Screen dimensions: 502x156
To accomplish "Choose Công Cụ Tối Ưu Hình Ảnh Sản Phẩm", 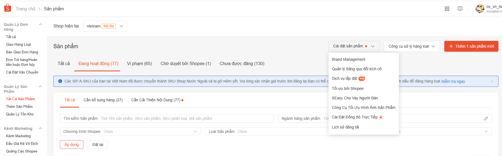I will point(364,108).
